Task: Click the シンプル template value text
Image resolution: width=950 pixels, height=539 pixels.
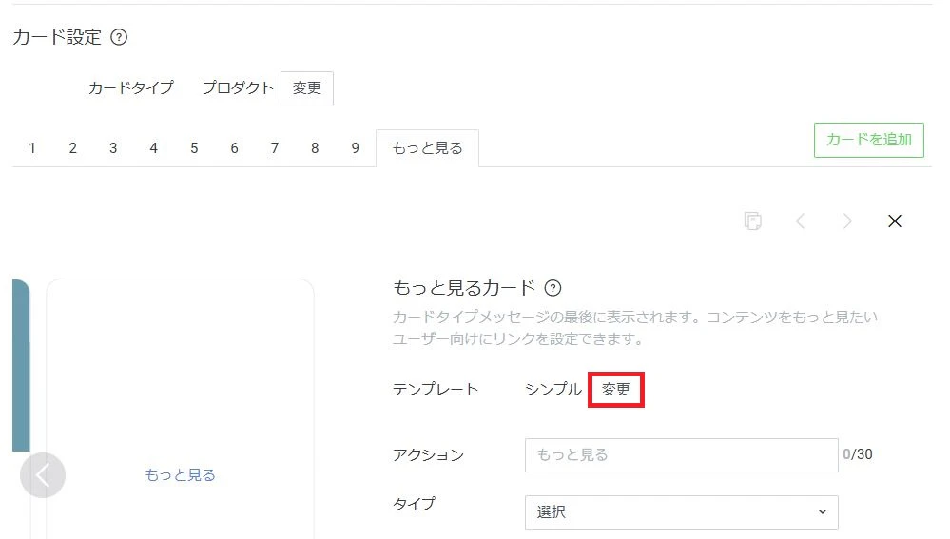Action: [553, 390]
